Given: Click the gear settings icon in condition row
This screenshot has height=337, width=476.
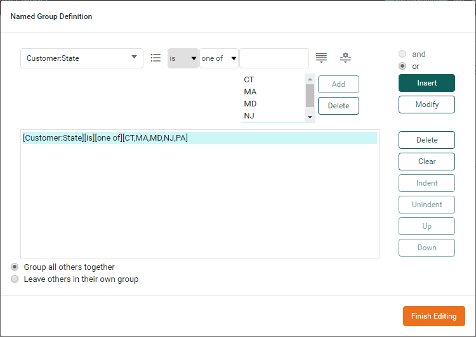Looking at the screenshot, I should pos(345,58).
